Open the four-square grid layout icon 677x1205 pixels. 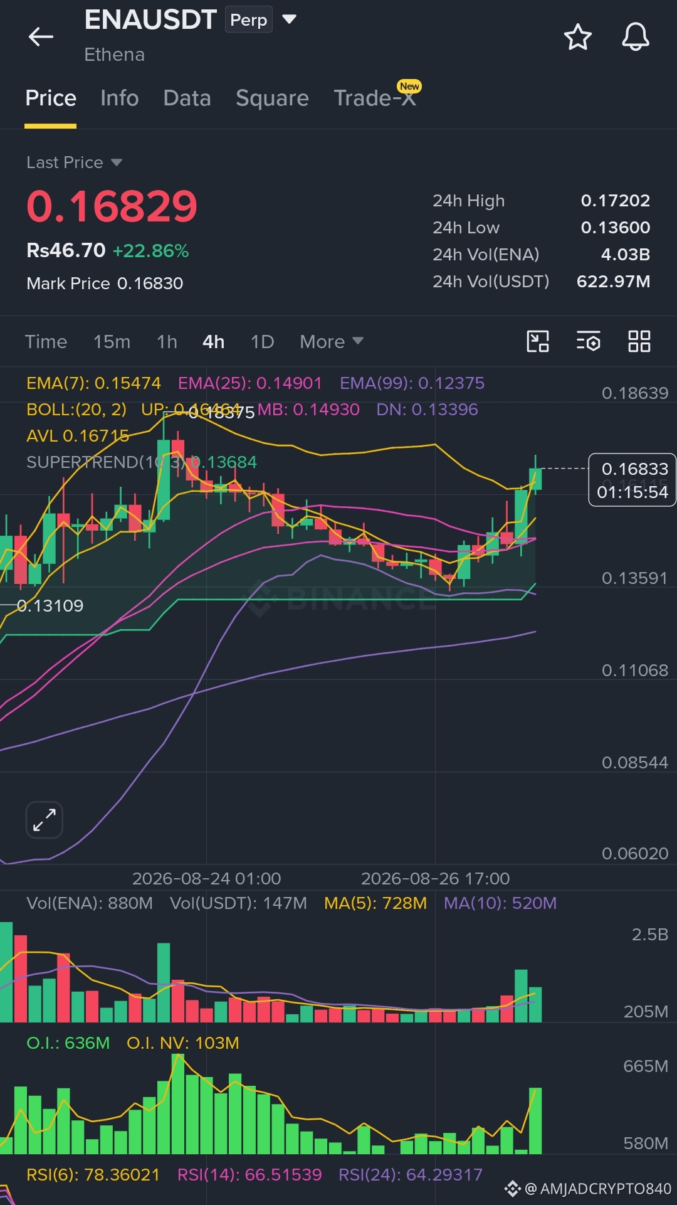639,341
